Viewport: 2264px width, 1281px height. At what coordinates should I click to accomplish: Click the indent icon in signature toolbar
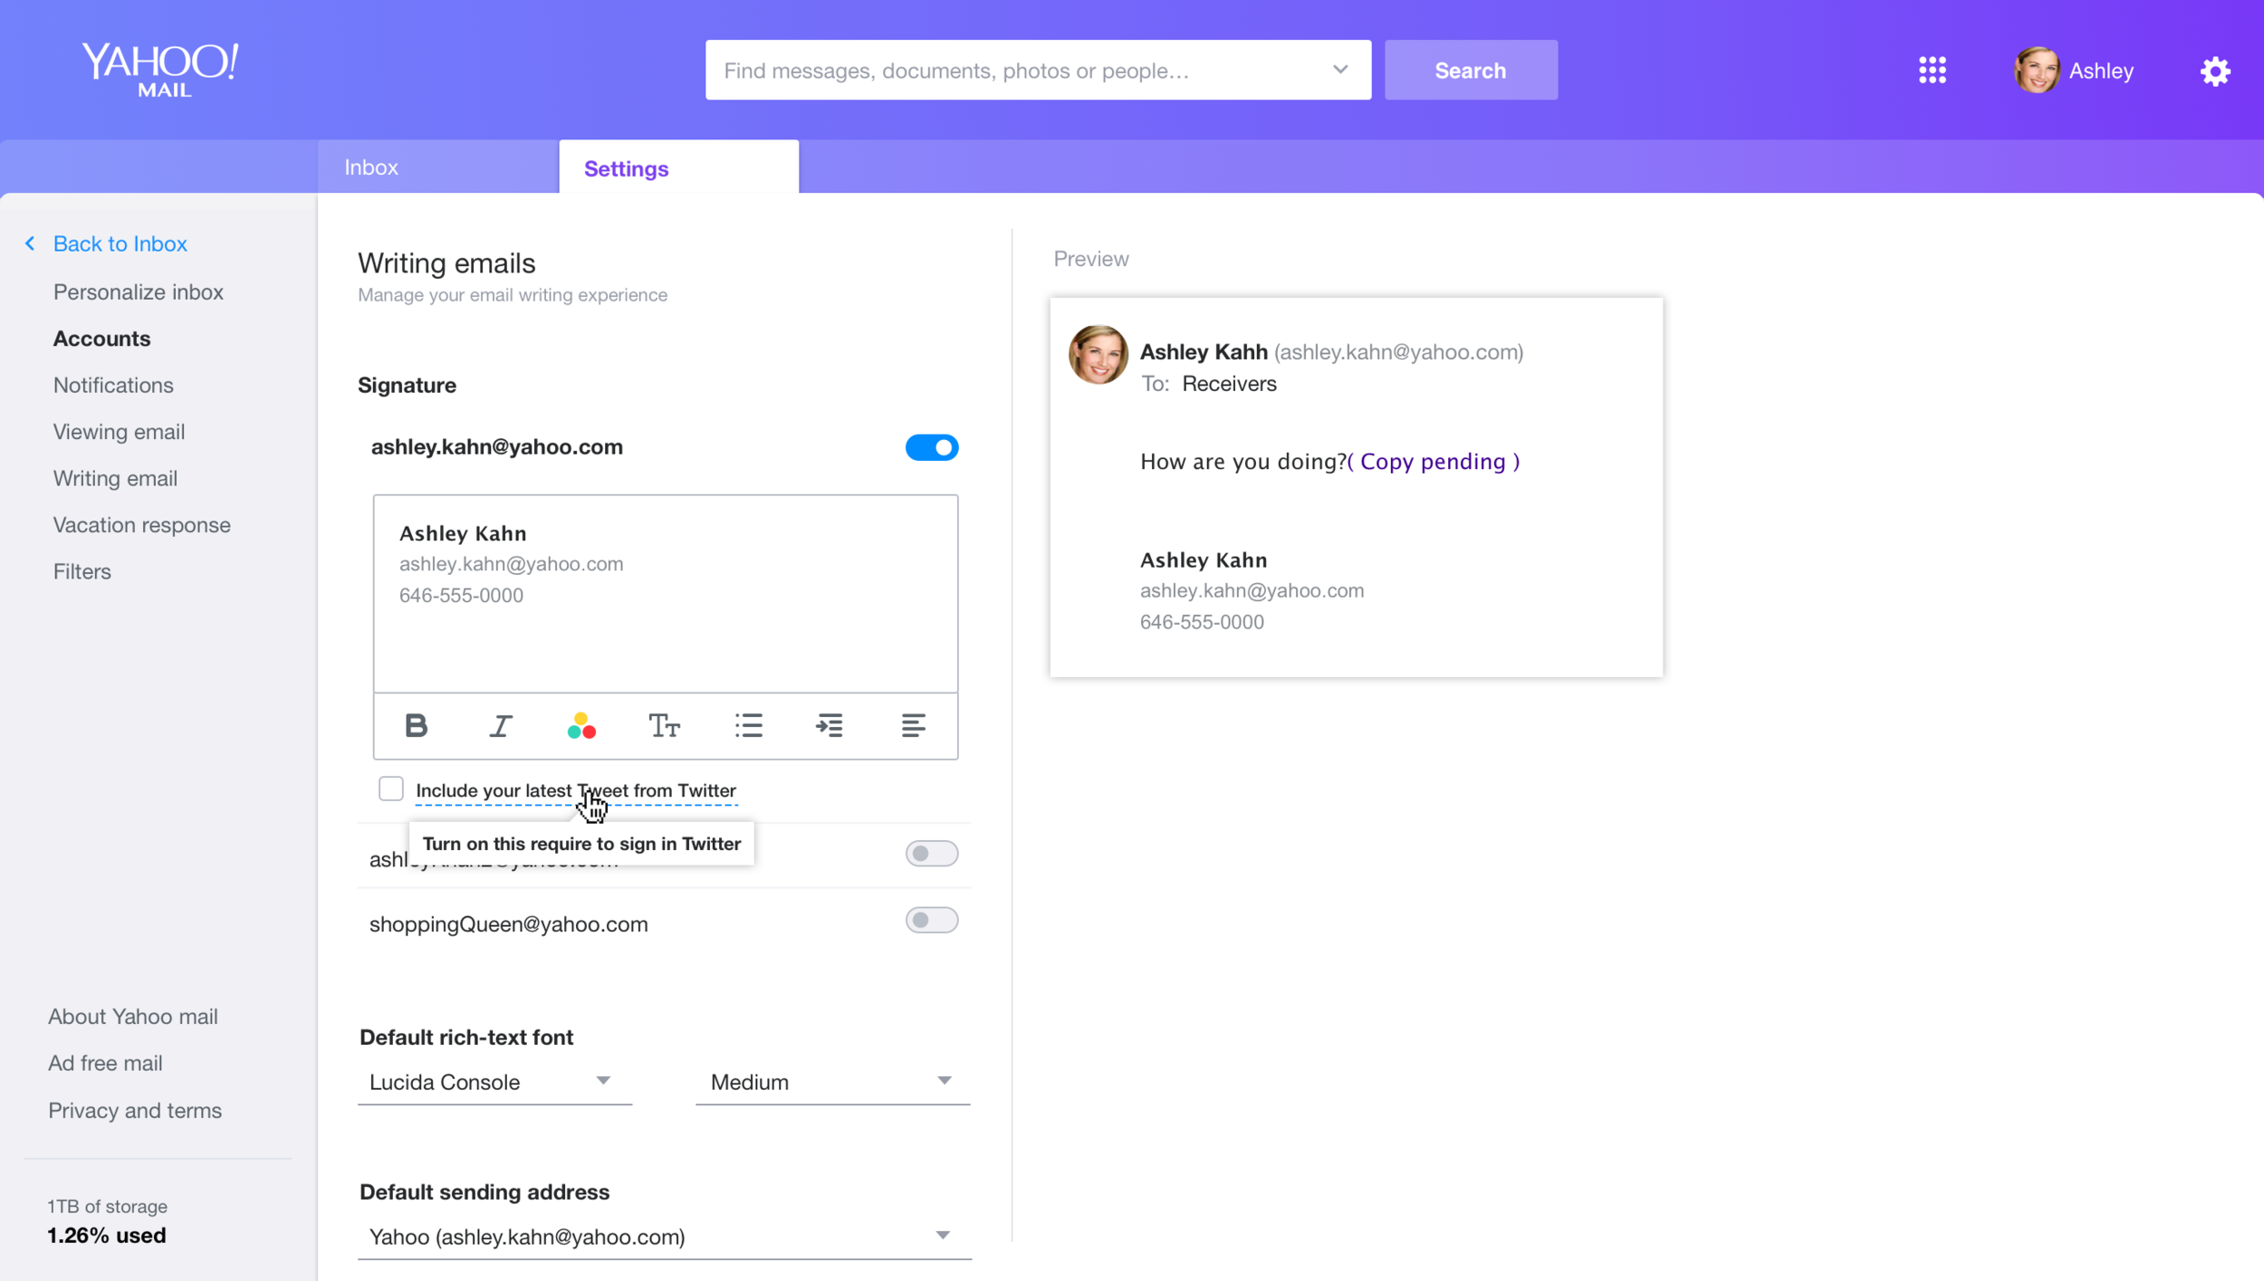tap(830, 725)
